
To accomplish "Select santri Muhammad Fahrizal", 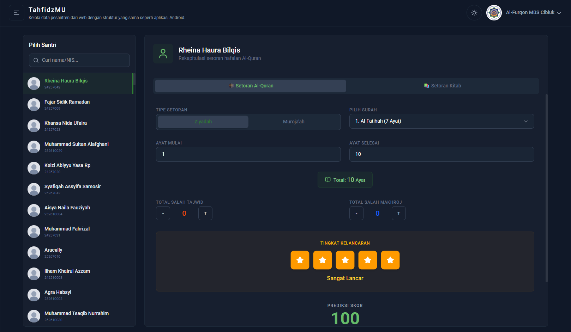I will tap(78, 232).
